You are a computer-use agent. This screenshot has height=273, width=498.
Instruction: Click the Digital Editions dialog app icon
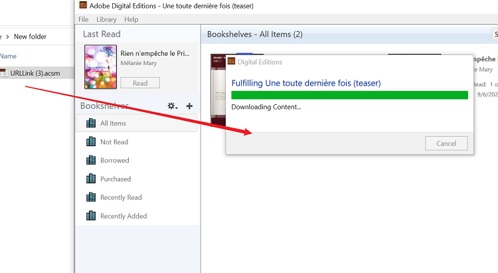click(x=231, y=61)
